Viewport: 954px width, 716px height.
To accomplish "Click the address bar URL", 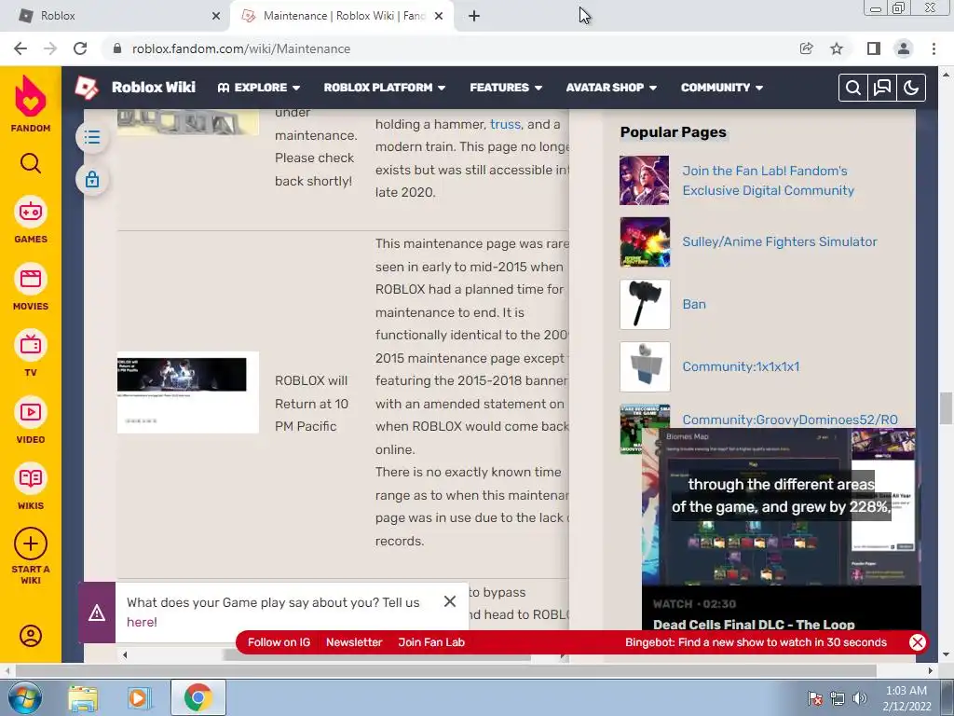I will pos(241,48).
